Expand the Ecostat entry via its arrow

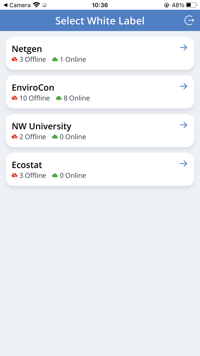[183, 163]
